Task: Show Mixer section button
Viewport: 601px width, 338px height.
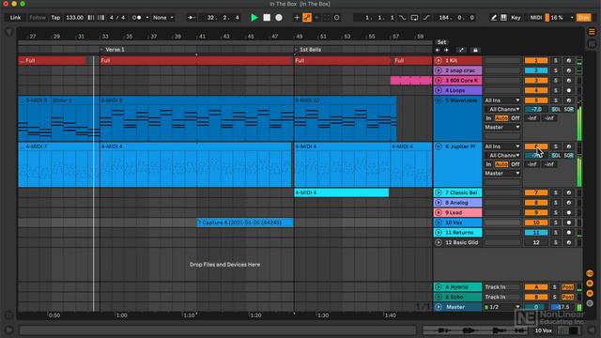Action: (590, 293)
